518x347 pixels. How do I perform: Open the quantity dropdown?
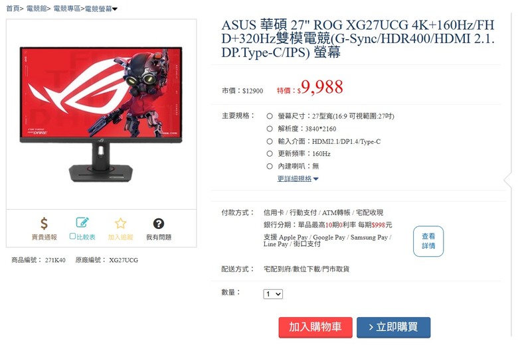[273, 294]
